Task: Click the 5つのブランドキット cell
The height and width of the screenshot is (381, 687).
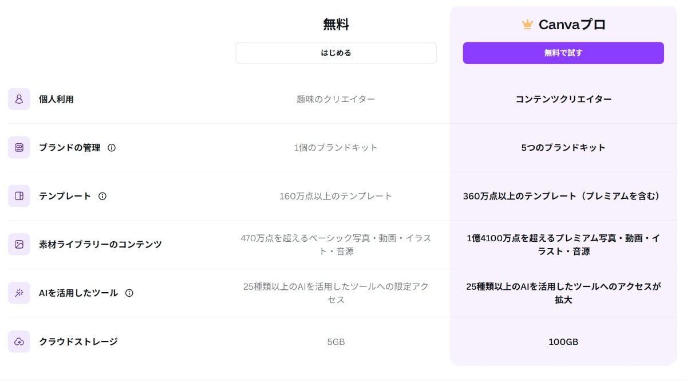Action: coord(563,148)
